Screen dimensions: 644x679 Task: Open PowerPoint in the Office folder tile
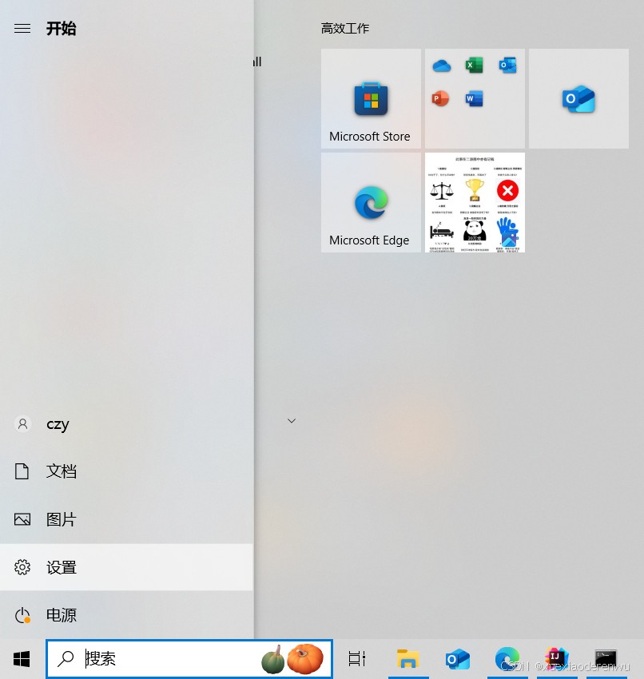click(441, 99)
